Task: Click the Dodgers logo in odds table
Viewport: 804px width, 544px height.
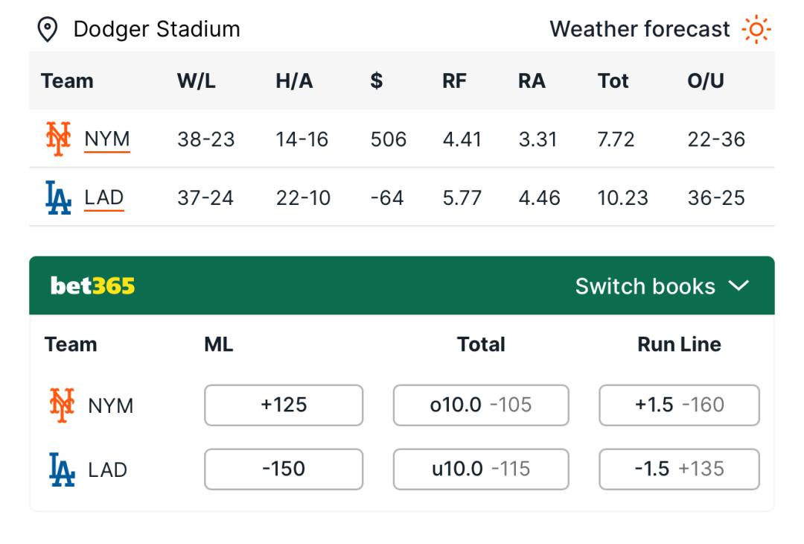Action: [63, 469]
